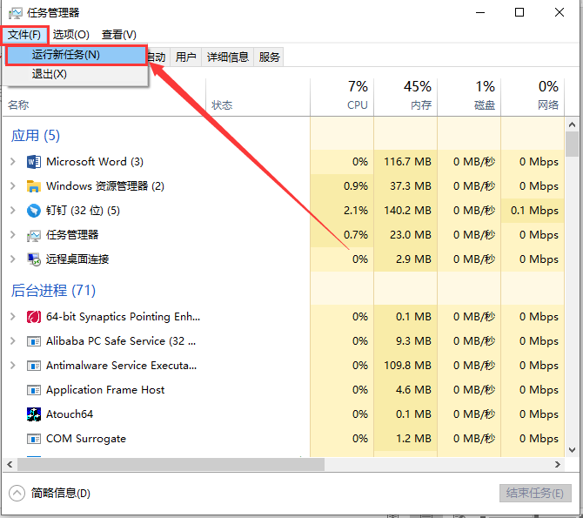Click the Alibaba PC Safe Service icon
This screenshot has height=518, width=583.
pos(34,341)
